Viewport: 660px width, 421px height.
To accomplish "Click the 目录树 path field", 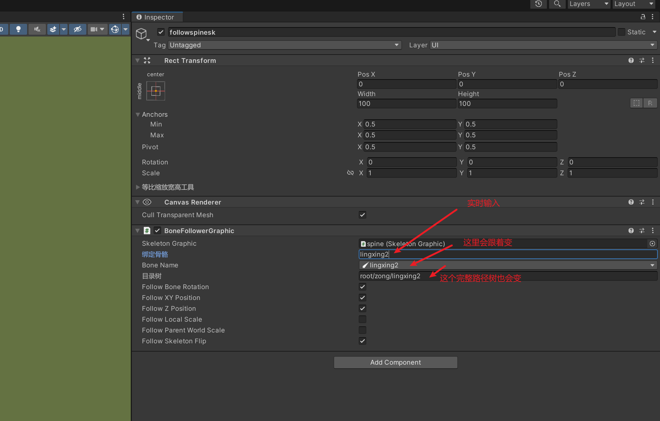I will [x=508, y=276].
